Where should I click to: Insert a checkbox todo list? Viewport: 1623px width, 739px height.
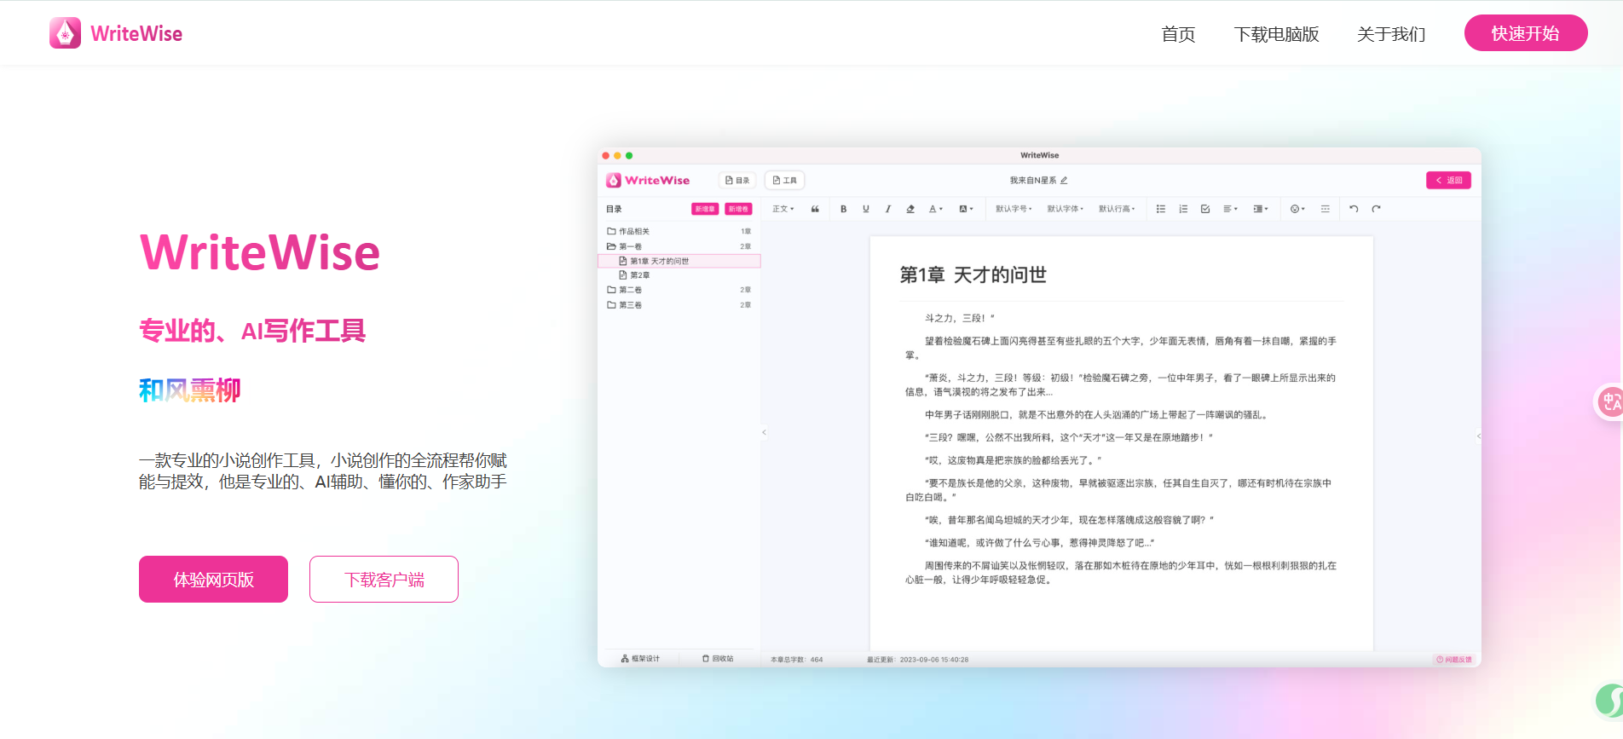coord(1205,209)
